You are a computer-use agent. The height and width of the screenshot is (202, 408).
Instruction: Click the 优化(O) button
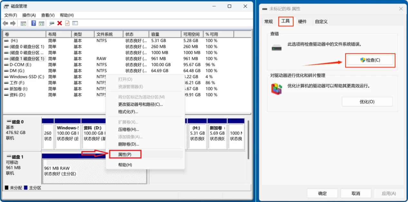coord(367,101)
